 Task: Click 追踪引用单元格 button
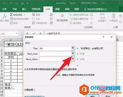(x=79, y=15)
